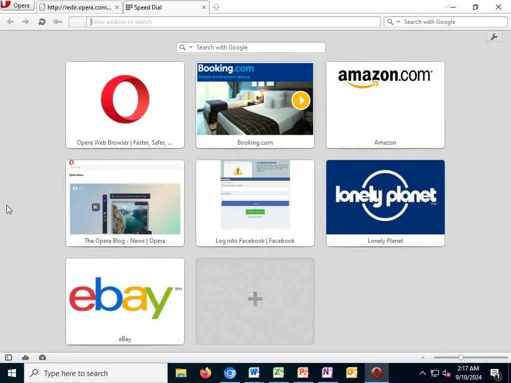Open PowerPoint from taskbar
Screen dimensions: 511x383
point(303,373)
